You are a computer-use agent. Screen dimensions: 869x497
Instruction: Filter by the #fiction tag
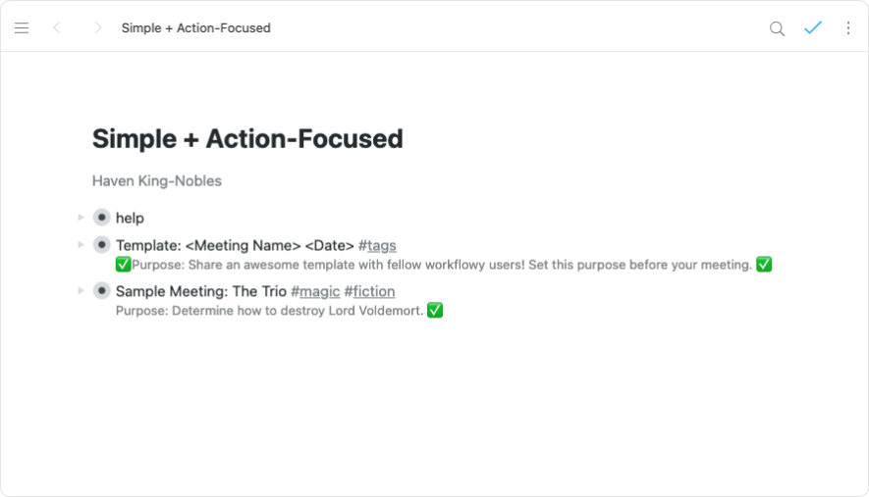coord(369,291)
